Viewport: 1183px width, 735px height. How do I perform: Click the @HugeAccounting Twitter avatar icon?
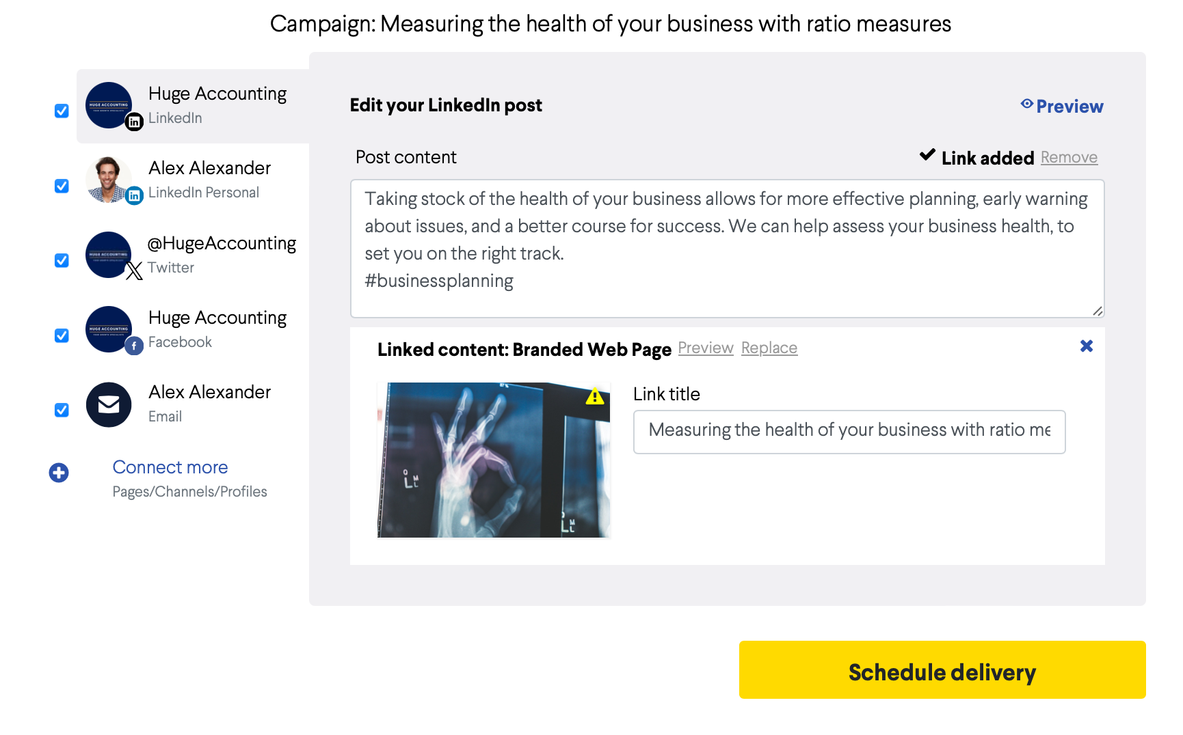pyautogui.click(x=109, y=255)
